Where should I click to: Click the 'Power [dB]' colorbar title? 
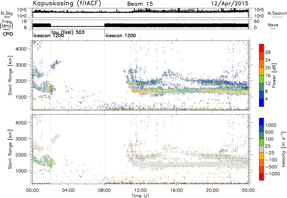pyautogui.click(x=274, y=75)
